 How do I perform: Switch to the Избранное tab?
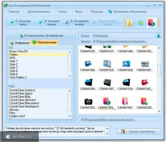20,43
